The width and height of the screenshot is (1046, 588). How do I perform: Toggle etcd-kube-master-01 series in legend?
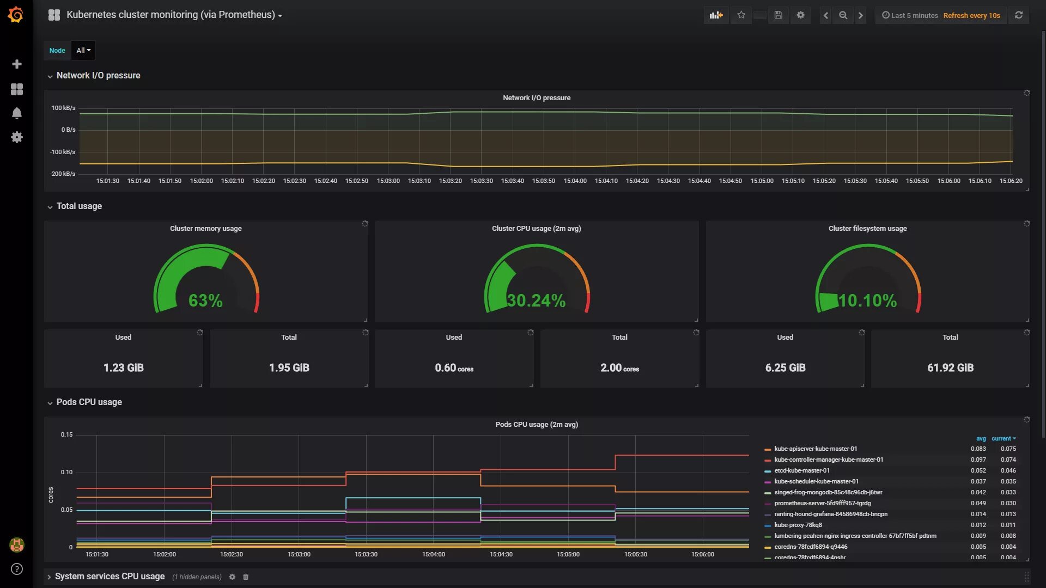[801, 470]
